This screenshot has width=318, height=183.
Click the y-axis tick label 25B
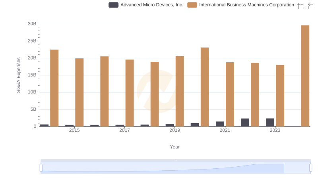coord(32,41)
